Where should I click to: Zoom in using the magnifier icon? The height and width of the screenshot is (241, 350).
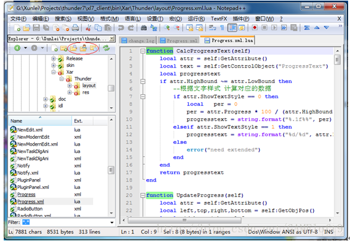point(167,28)
